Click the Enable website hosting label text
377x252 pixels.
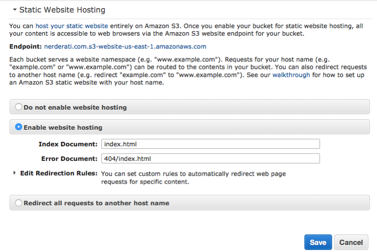(63, 127)
